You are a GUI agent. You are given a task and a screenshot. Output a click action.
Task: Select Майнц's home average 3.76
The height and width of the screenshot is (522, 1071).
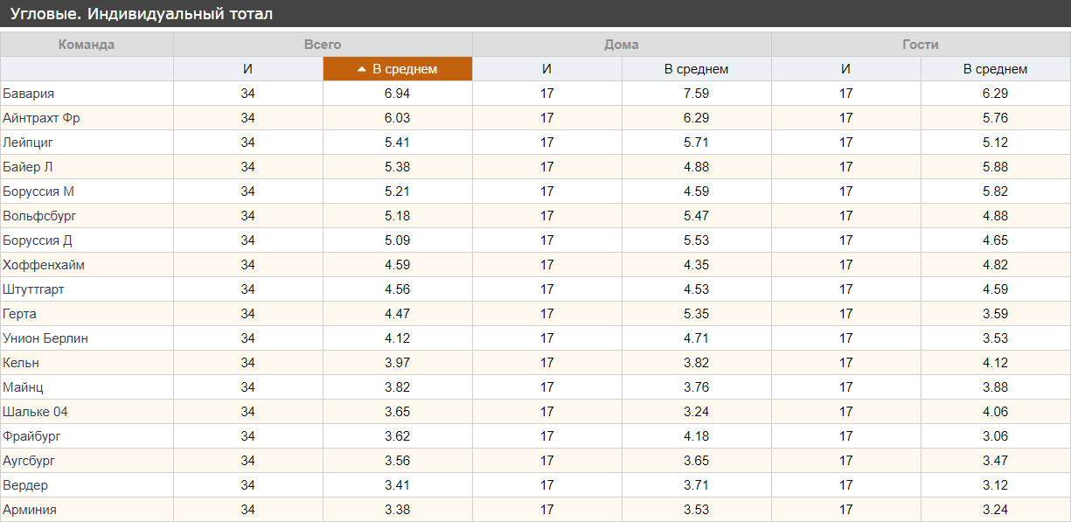click(697, 387)
